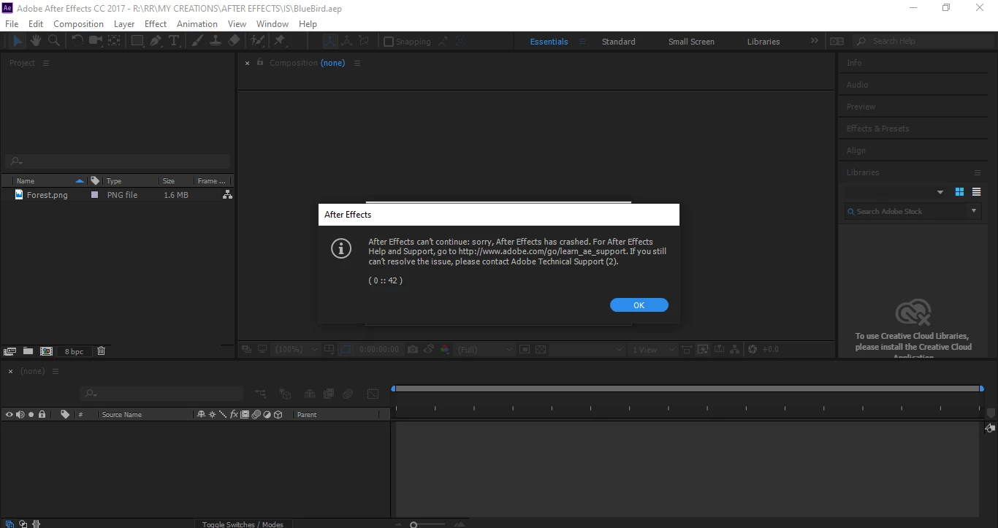The image size is (998, 528).
Task: Select the Eraser tool
Action: pos(234,41)
